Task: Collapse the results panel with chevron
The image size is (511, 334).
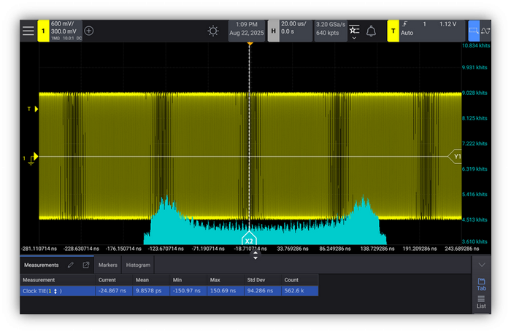Action: (481, 265)
